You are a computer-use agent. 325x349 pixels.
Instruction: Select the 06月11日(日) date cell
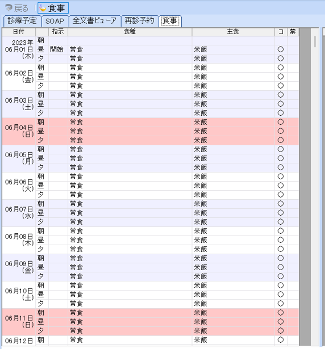(x=19, y=322)
